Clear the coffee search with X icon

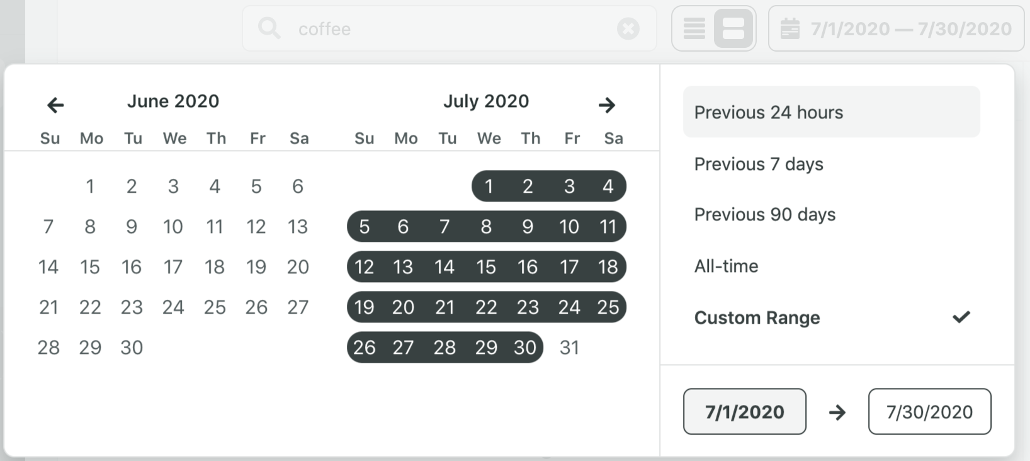(628, 28)
